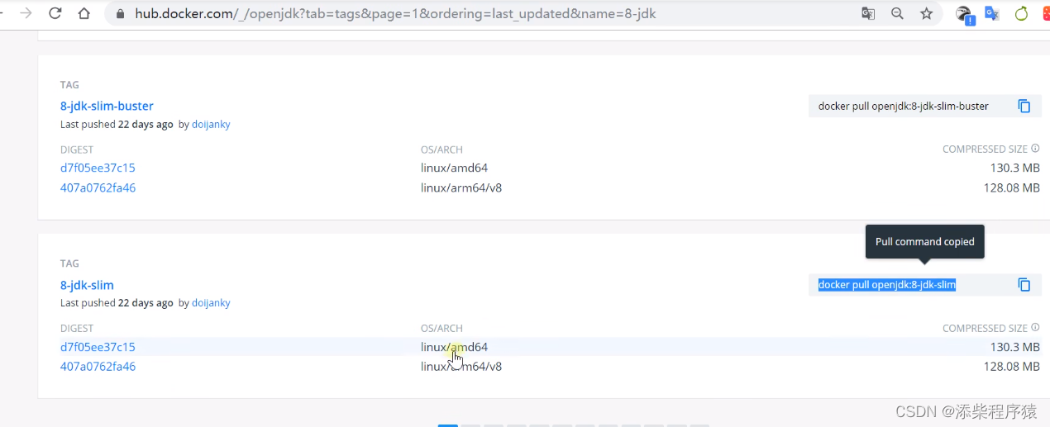This screenshot has height=427, width=1050.
Task: Copy pull command for 8-jdk-slim
Action: click(x=1024, y=285)
